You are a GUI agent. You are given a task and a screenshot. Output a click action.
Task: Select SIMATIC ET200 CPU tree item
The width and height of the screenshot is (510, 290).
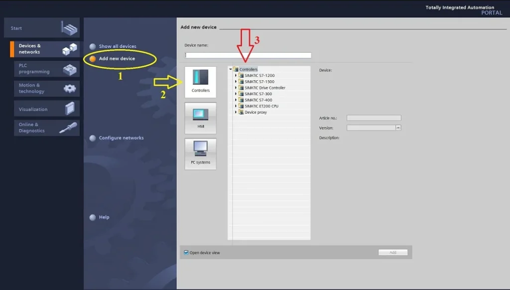(261, 106)
